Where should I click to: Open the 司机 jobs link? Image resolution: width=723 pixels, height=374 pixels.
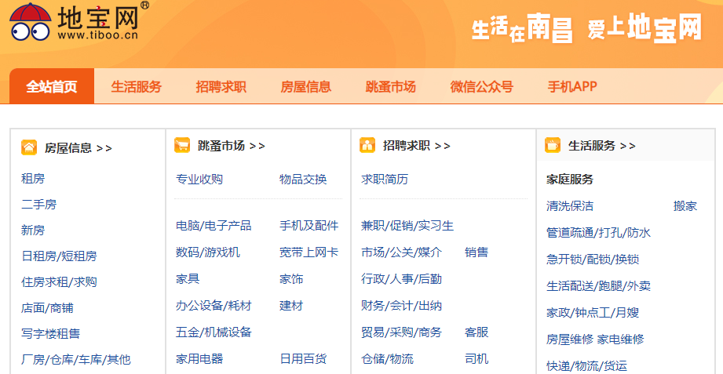coord(477,358)
